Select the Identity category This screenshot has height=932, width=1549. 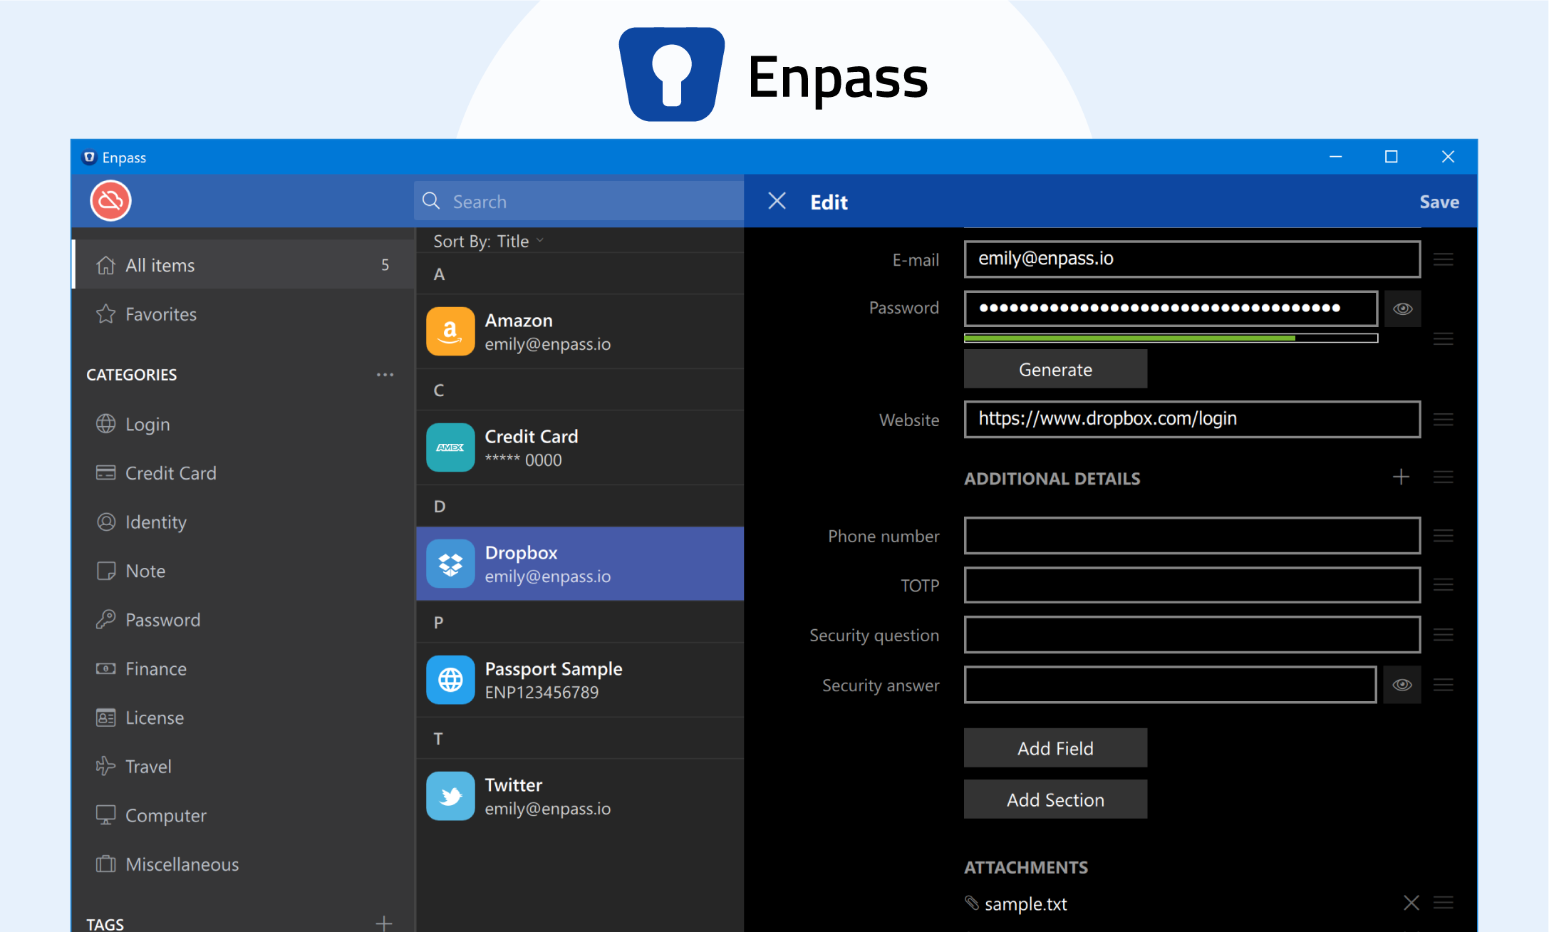pyautogui.click(x=244, y=522)
